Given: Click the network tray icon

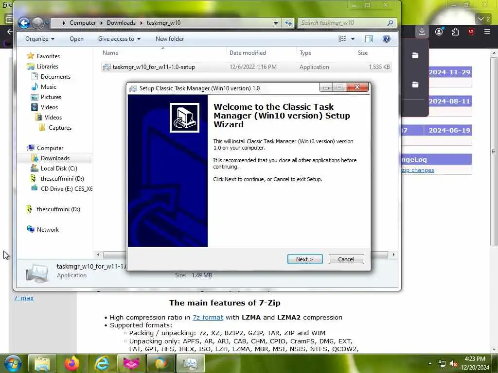Looking at the screenshot, I should pos(442,363).
